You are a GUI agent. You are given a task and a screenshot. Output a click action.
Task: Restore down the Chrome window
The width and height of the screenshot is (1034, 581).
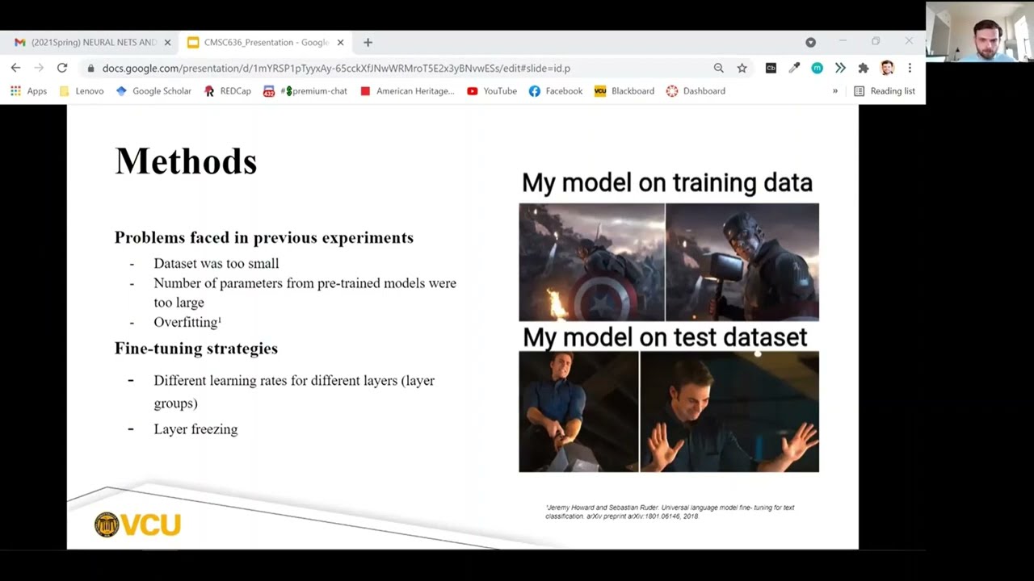876,41
